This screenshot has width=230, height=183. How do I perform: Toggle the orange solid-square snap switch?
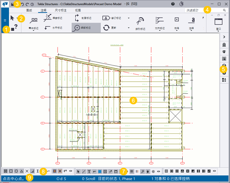pos(54,171)
